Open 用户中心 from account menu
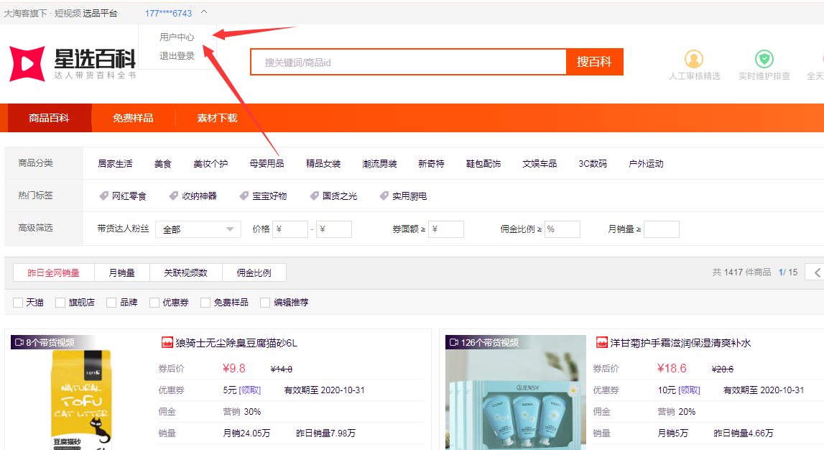This screenshot has height=450, width=824. pos(177,37)
